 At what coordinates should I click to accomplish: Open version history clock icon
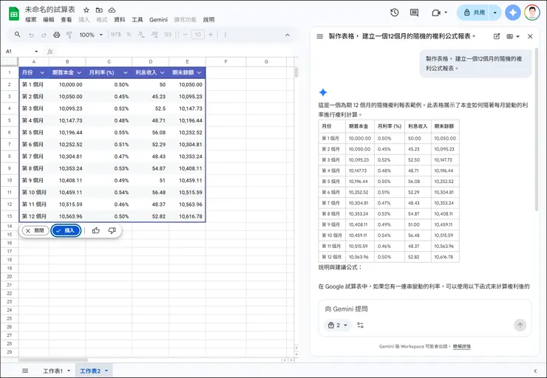point(395,13)
